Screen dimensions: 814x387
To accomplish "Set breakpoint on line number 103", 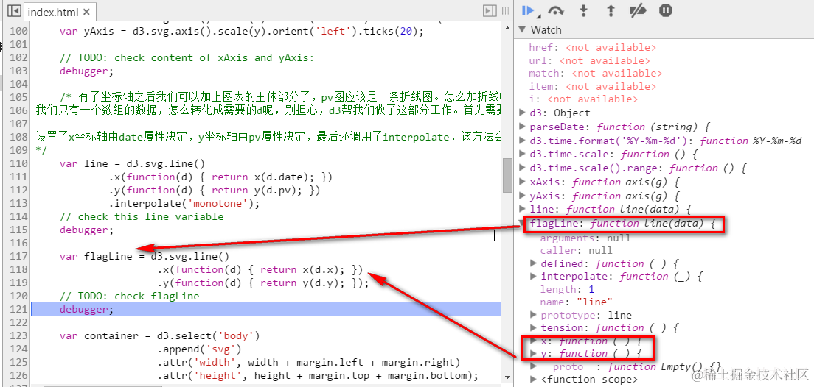I will point(18,71).
